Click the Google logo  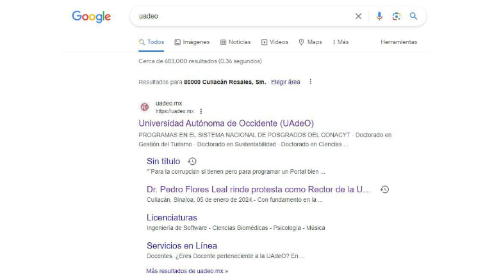91,17
